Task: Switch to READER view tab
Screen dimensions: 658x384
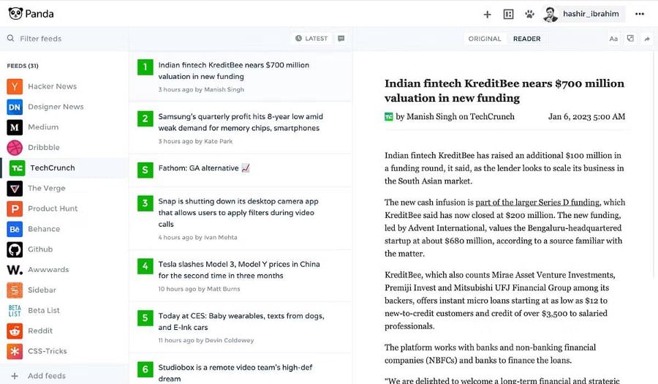Action: (526, 39)
